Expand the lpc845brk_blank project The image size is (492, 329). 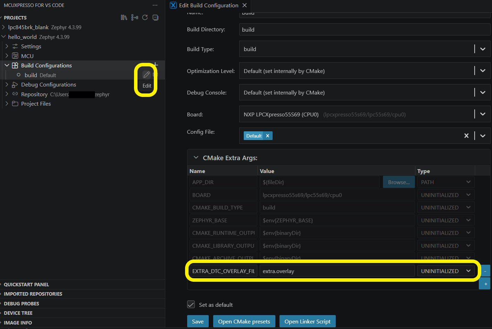click(x=3, y=27)
